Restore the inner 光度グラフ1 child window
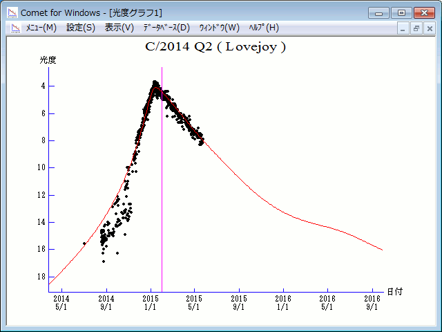442x332 pixels. click(x=416, y=28)
